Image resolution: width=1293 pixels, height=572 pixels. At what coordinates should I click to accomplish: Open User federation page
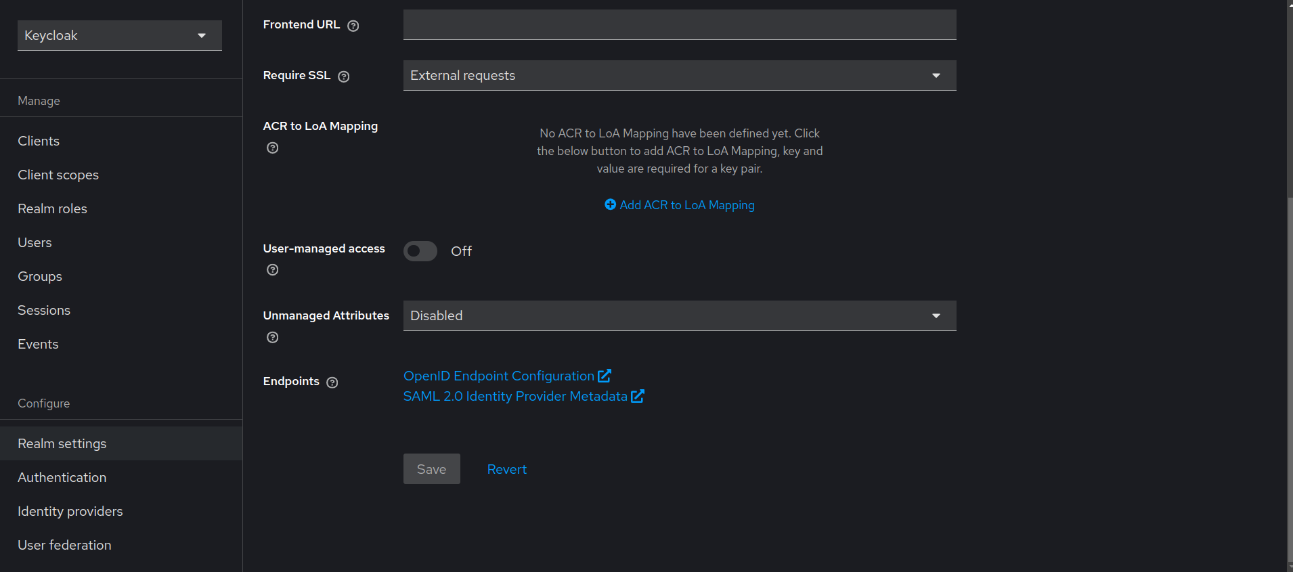[121, 545]
